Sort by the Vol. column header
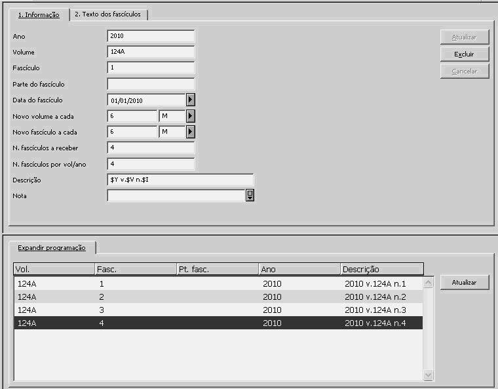This screenshot has width=498, height=389. click(x=54, y=270)
